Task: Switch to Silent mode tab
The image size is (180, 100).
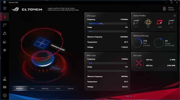Action: point(32,88)
